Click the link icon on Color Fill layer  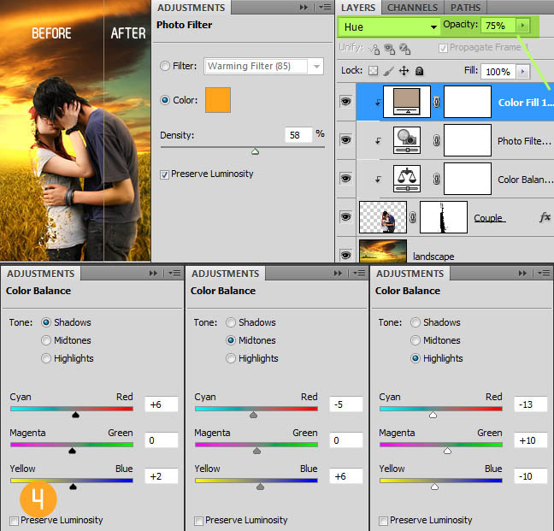(435, 102)
